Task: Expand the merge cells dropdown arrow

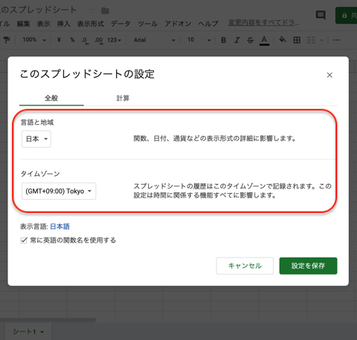Action: 321,40
